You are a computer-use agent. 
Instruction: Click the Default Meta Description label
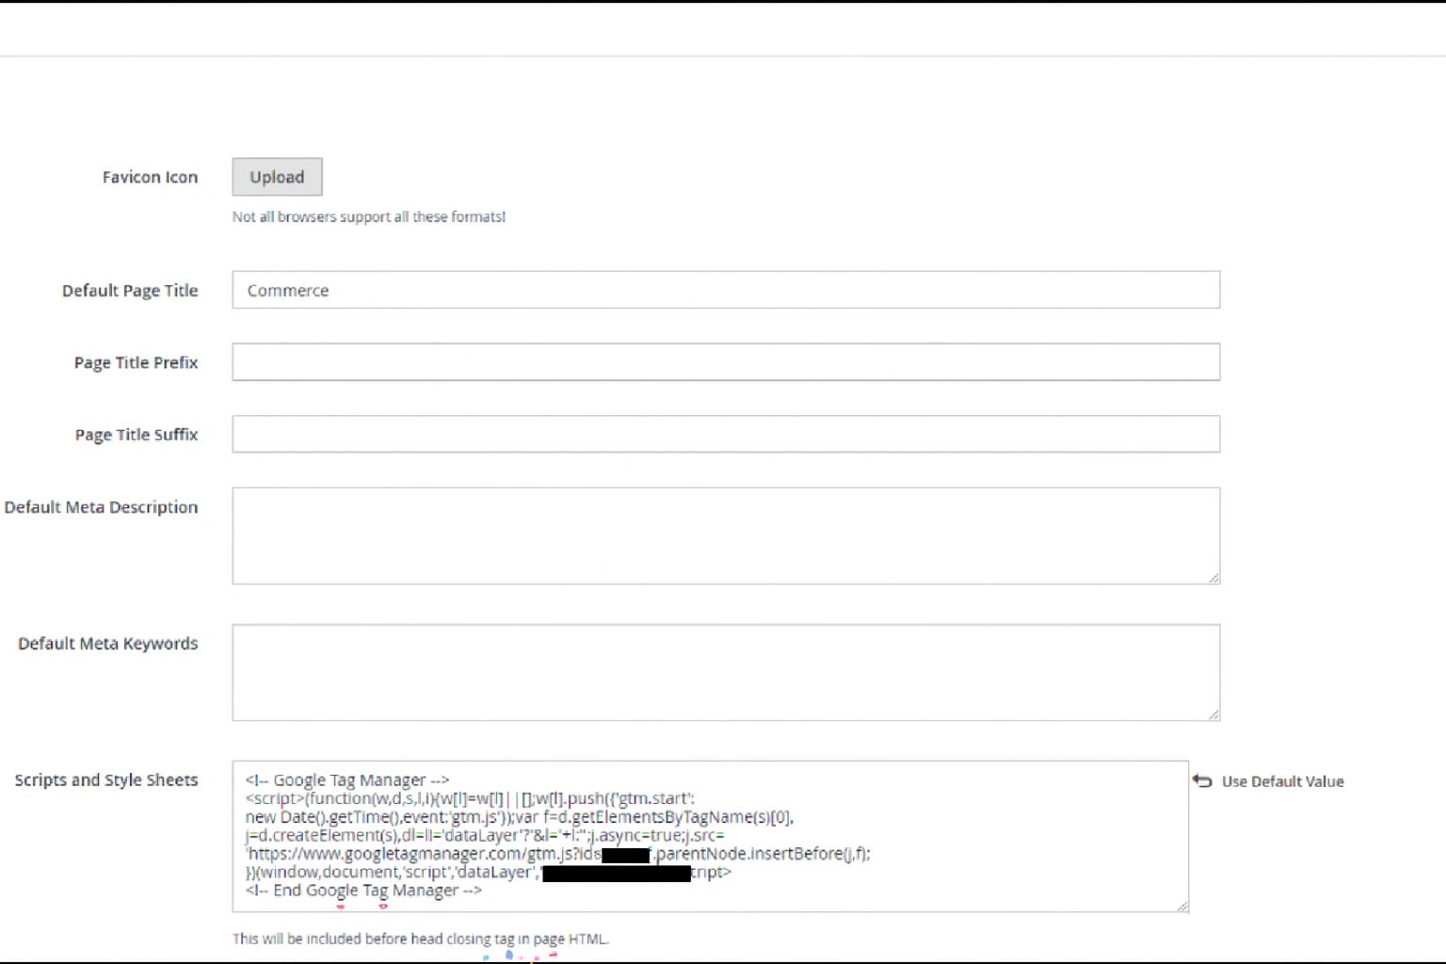coord(102,507)
